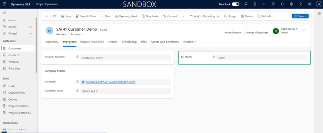Click Save & Close
323x133 pixels.
pos(85,16)
